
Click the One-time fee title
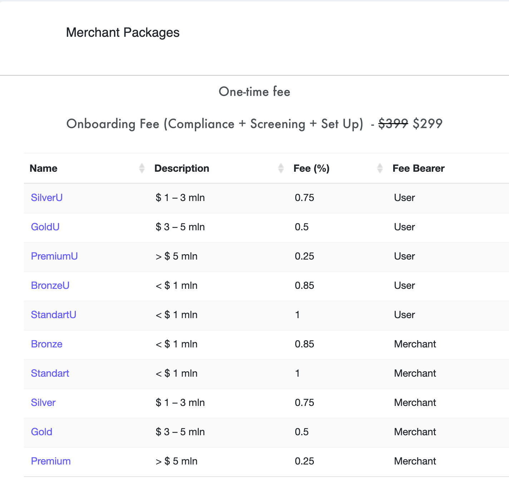(x=254, y=92)
